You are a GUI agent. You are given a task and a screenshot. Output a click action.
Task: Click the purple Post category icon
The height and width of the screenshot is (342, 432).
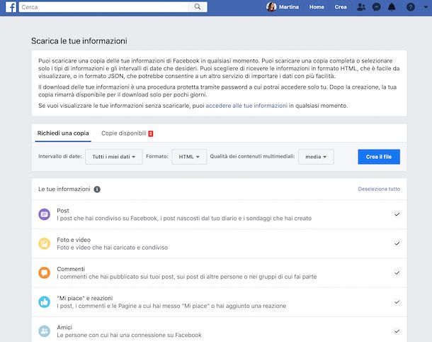pos(45,214)
